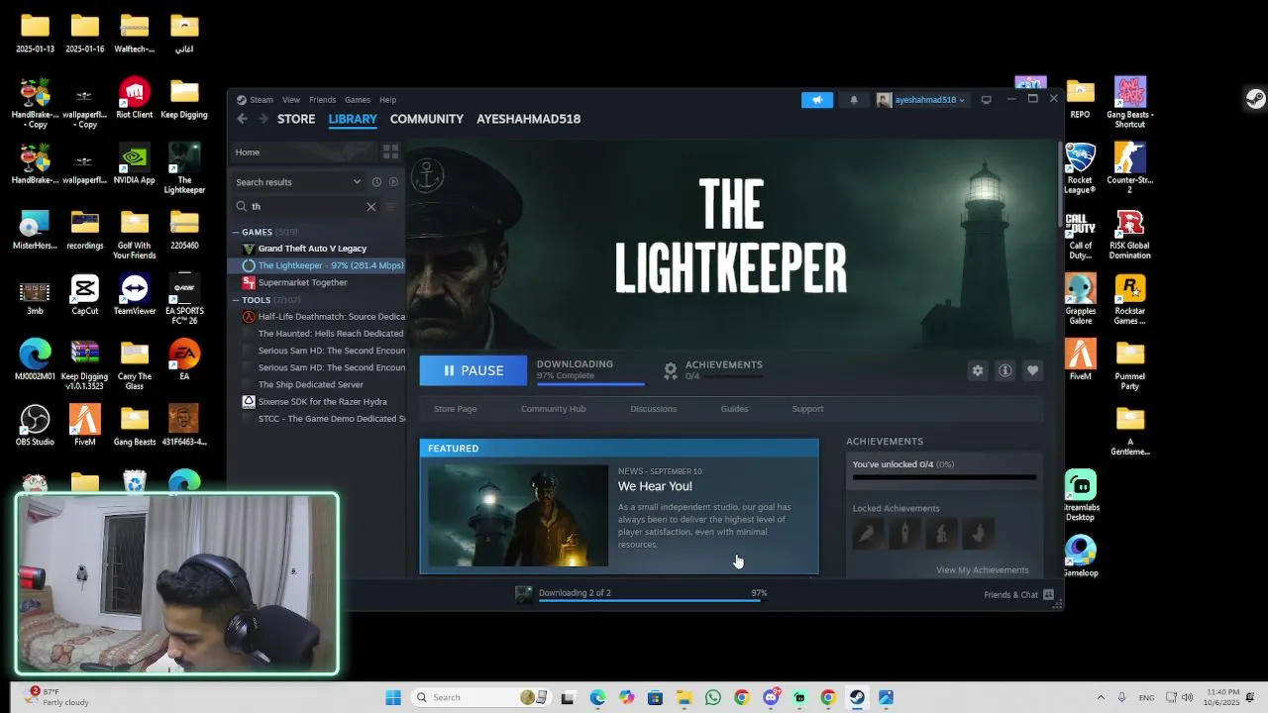Collapse the TOOLS category
1268x713 pixels.
point(237,300)
